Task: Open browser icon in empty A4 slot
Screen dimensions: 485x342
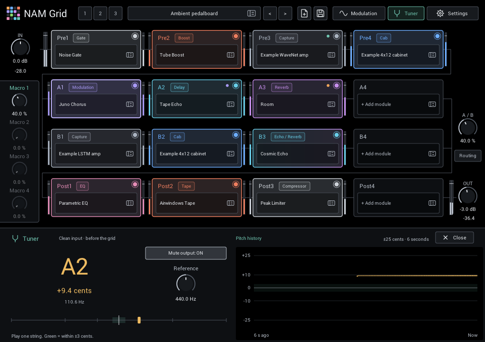Action: [x=432, y=104]
